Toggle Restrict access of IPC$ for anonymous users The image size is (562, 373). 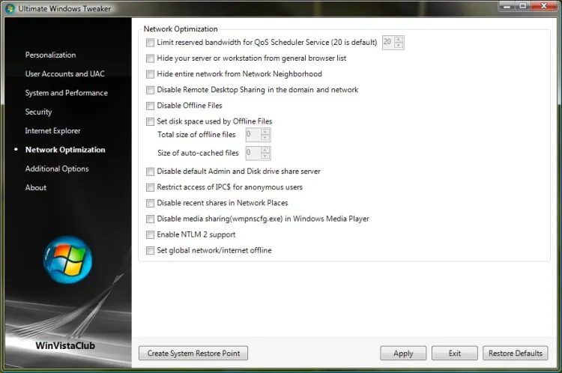(150, 187)
